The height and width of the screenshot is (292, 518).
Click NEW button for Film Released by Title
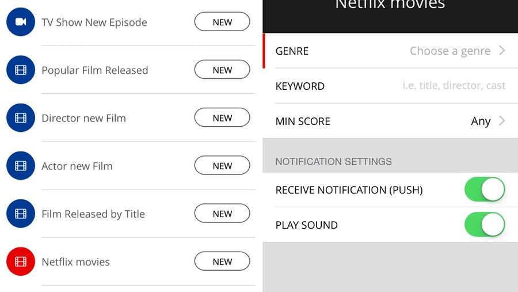222,214
